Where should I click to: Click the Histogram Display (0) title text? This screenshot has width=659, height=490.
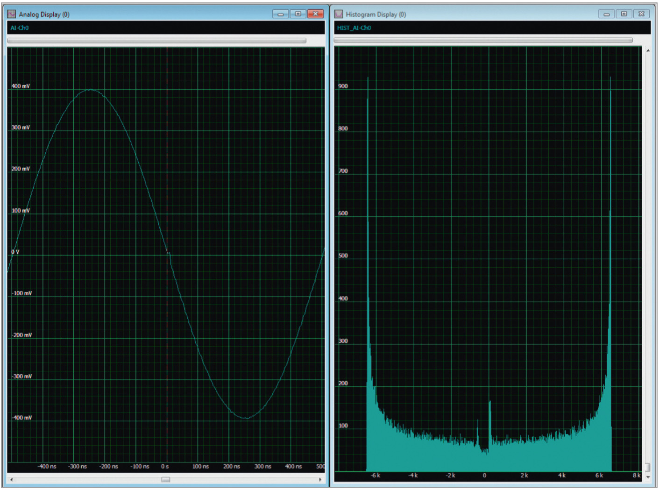click(376, 14)
